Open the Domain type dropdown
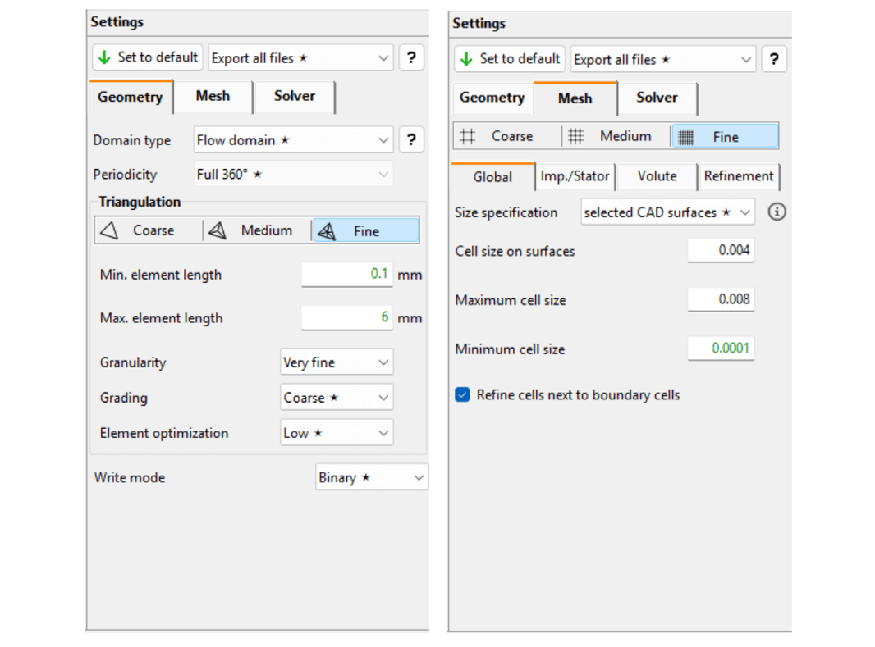 coord(293,140)
